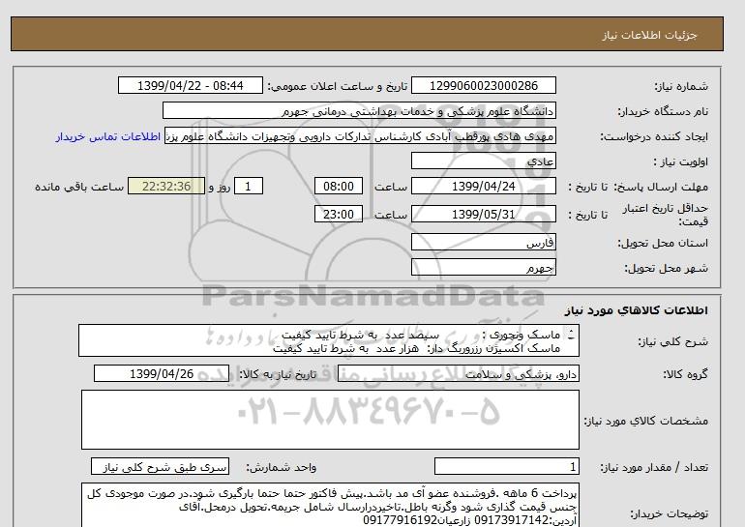Viewport: 745px width, 527px height.
Task: Click the remaining days field showing 1
Action: (248, 186)
